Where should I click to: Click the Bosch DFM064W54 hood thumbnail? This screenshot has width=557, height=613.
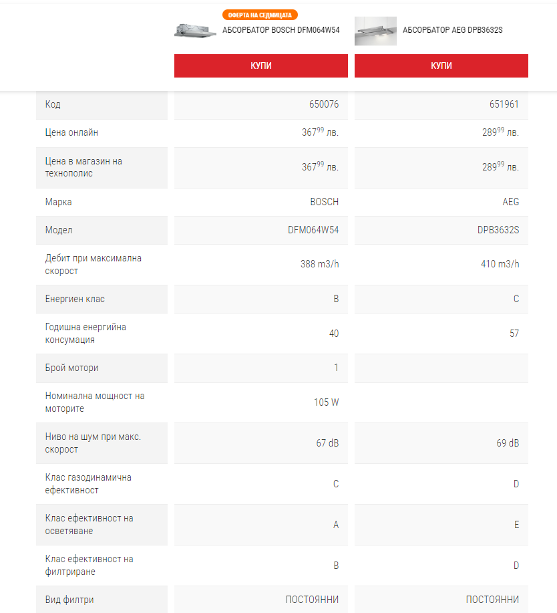(196, 31)
